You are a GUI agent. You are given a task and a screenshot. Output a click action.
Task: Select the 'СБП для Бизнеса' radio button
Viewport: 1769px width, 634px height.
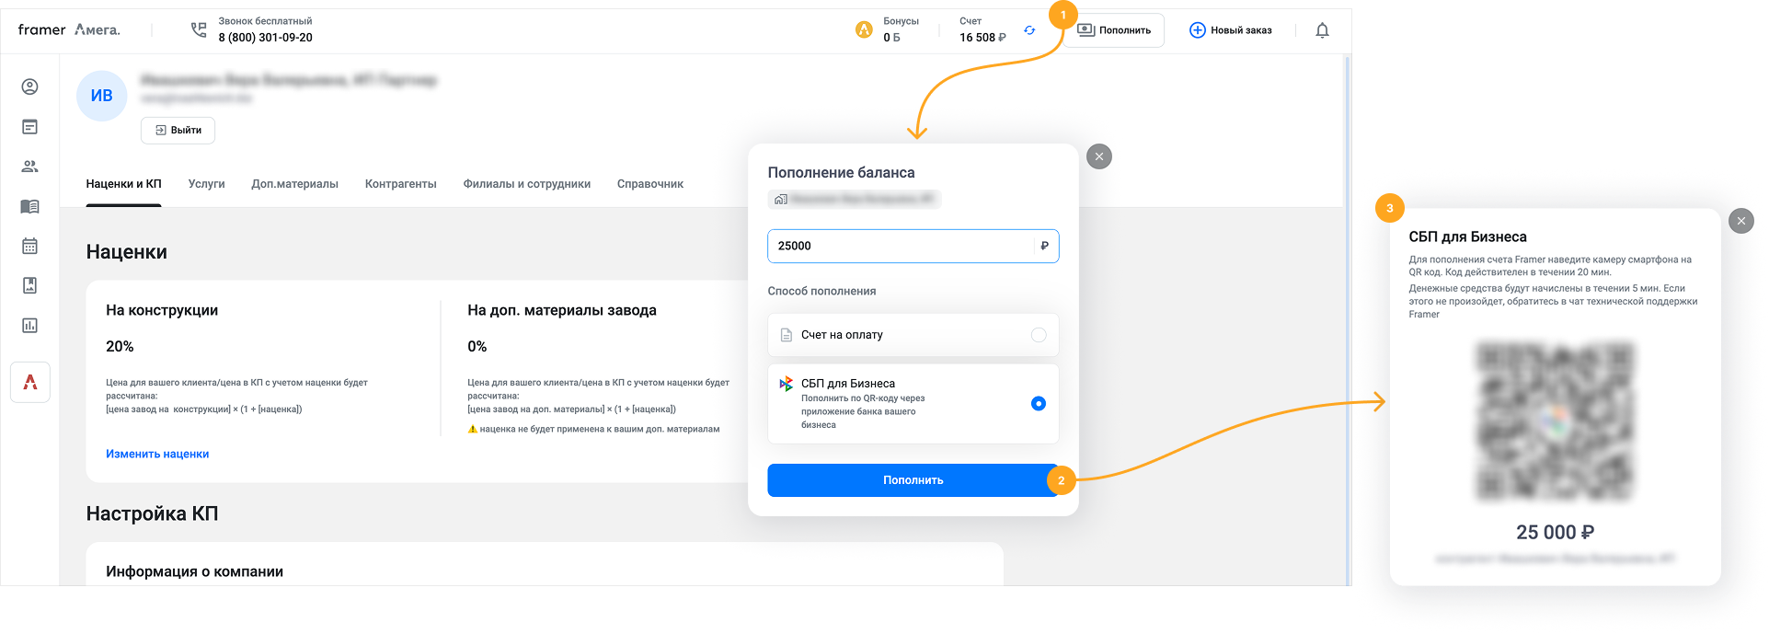click(x=1038, y=403)
